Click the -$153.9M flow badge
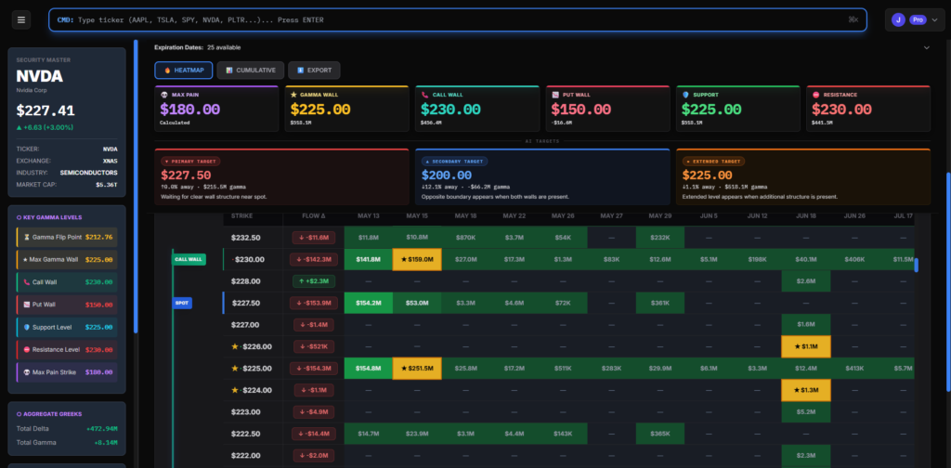Screen dimensions: 951x468 (x=314, y=303)
